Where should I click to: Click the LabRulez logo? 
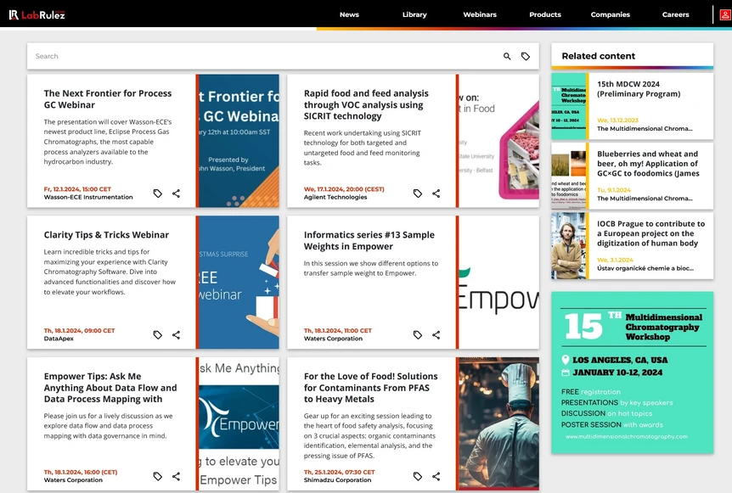tap(37, 15)
